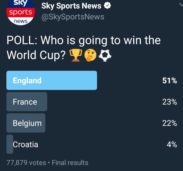The width and height of the screenshot is (183, 171).
Task: Click the 4% result for Croatia
Action: 172,144
